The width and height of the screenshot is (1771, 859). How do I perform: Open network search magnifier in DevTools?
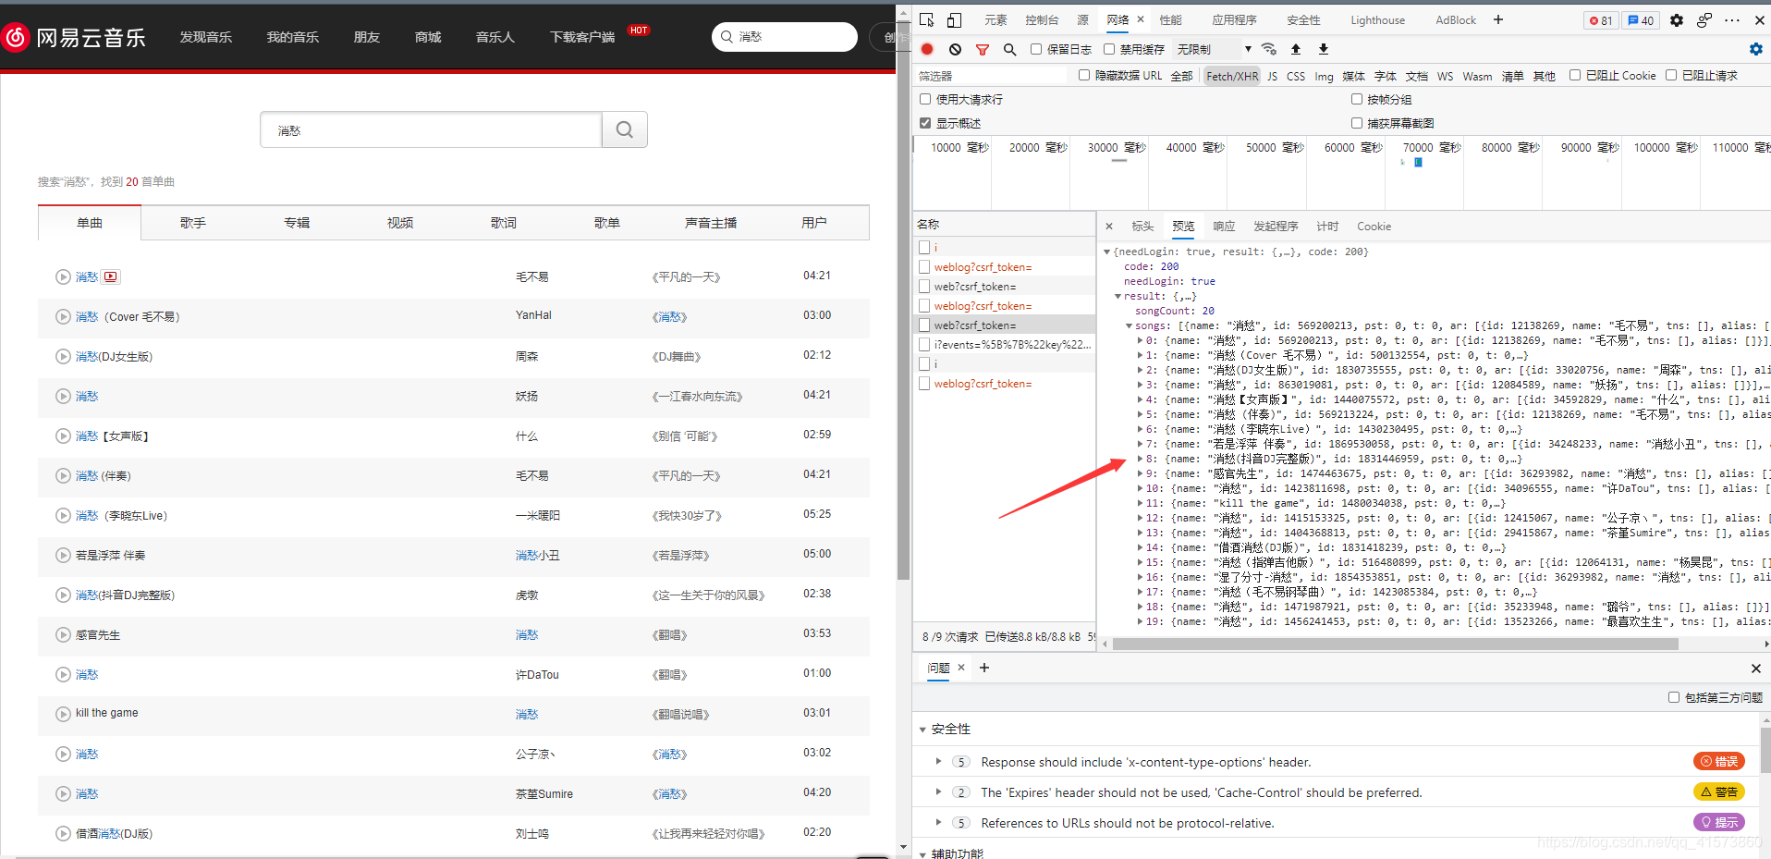(x=1009, y=49)
